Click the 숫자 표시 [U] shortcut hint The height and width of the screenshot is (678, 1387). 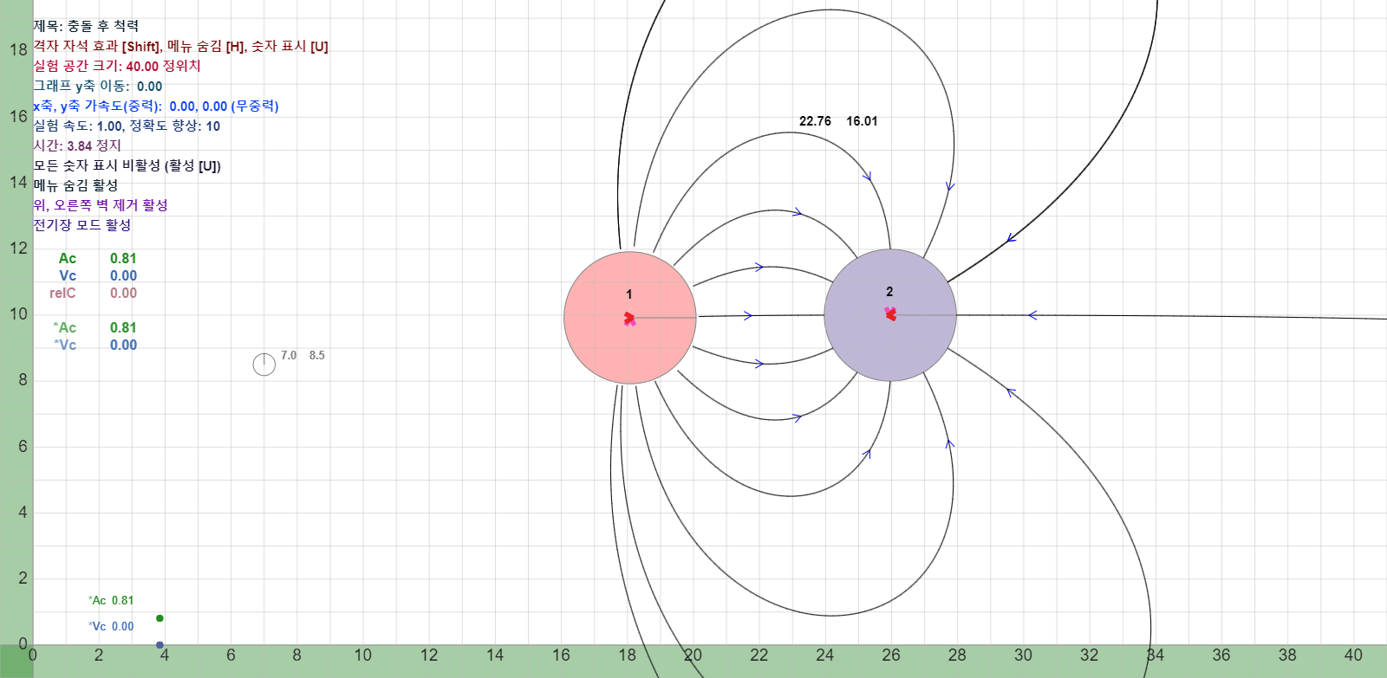click(290, 46)
